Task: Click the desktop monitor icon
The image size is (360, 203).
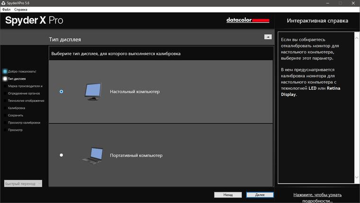Action: pyautogui.click(x=93, y=92)
